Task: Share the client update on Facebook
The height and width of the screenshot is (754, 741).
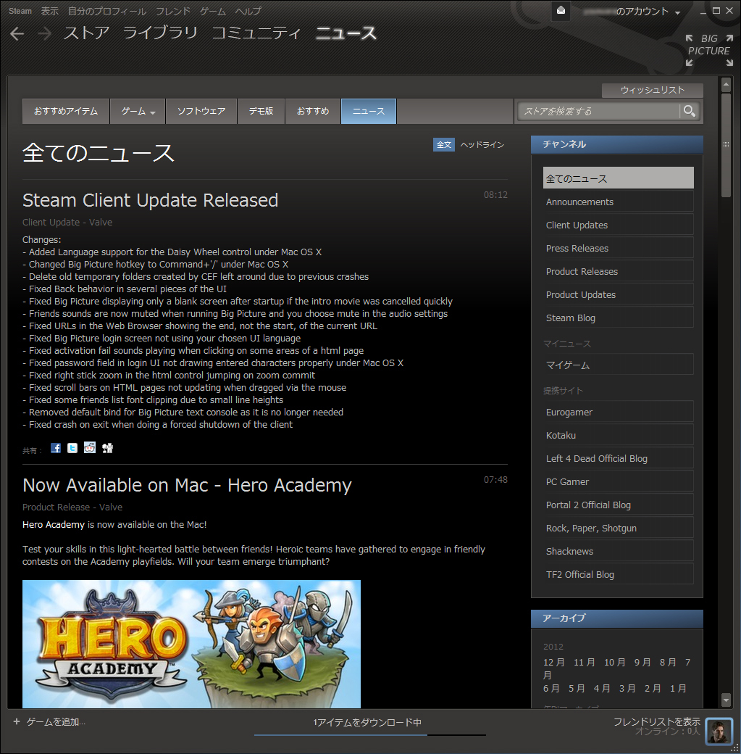Action: 56,448
